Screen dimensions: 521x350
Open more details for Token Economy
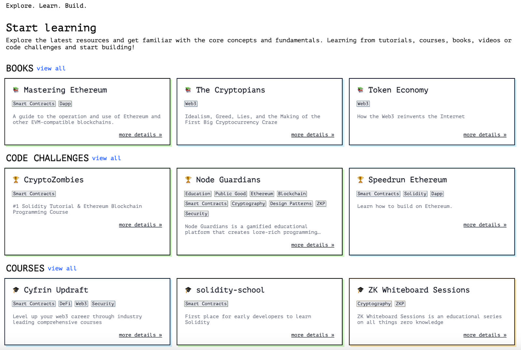[x=485, y=135]
